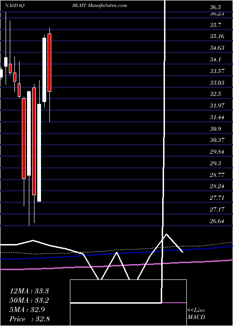Click the 32.5 price axis label

(215, 94)
